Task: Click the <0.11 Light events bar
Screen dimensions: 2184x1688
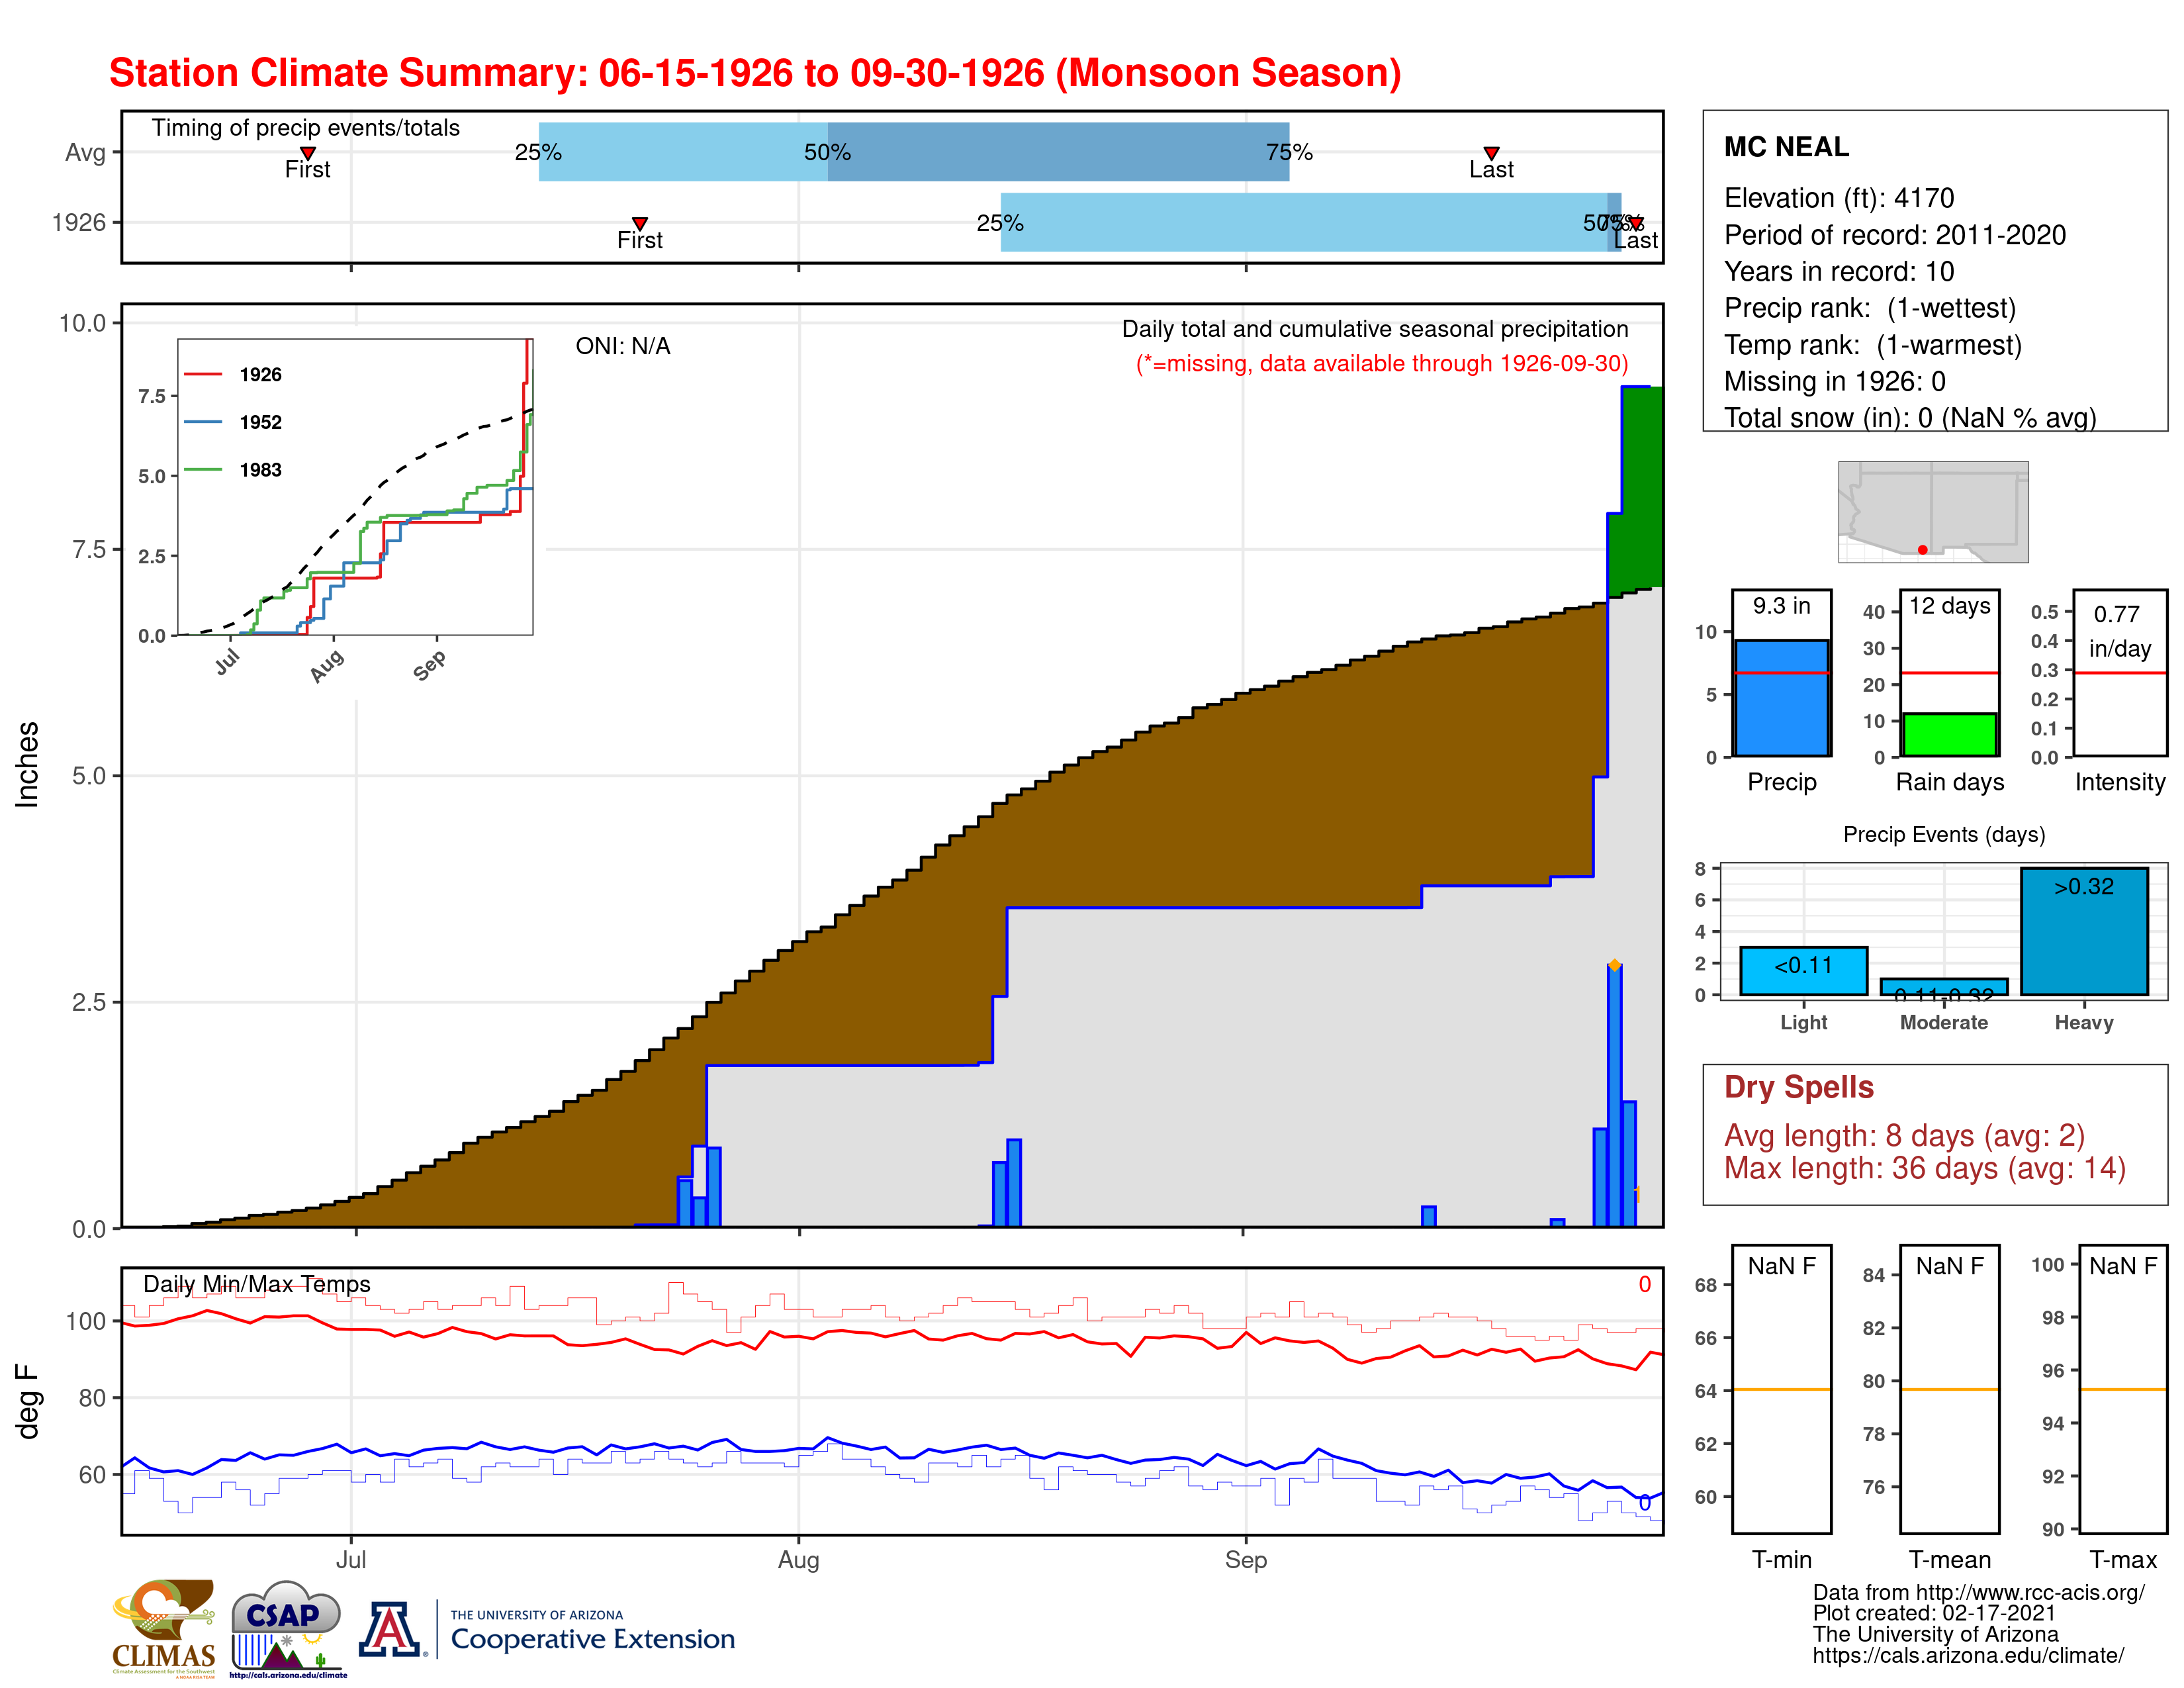Action: coord(1803,970)
